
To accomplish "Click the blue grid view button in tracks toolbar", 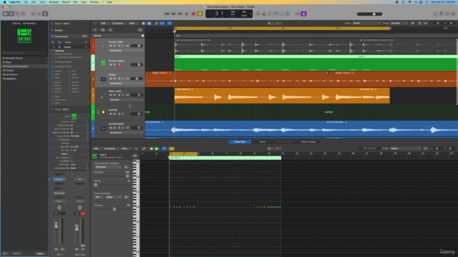I will (149, 24).
